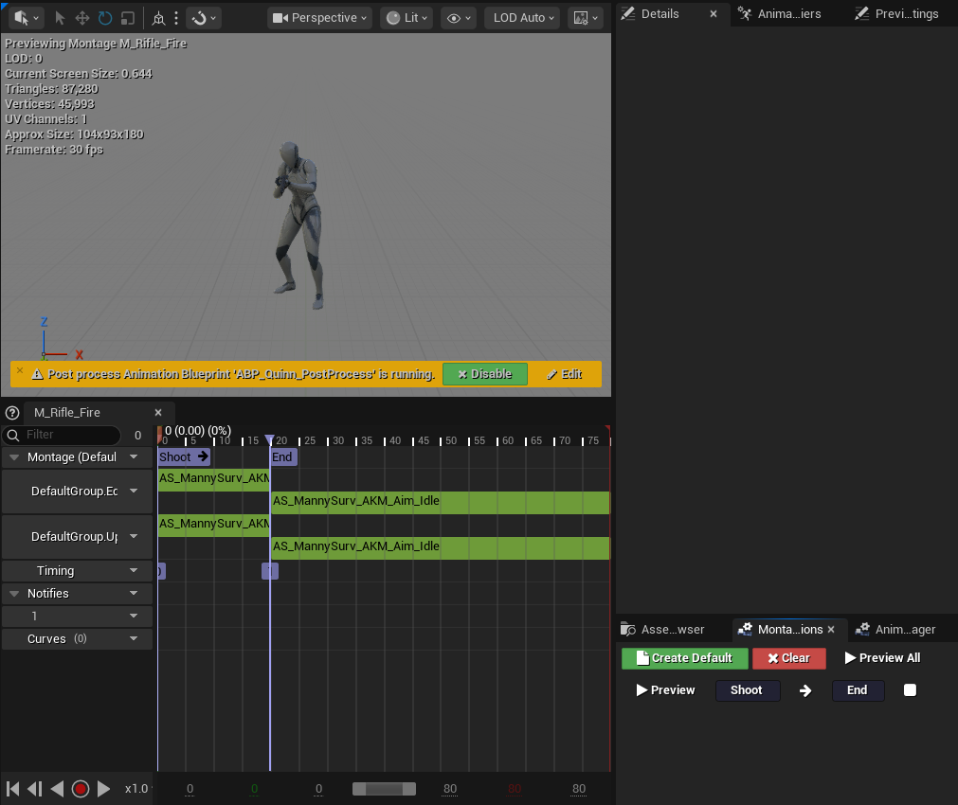Click the End section button in Montage Sections
The image size is (958, 805).
858,690
